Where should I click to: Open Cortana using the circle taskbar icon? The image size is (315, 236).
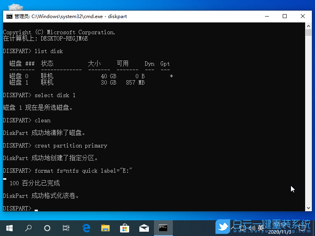47,228
